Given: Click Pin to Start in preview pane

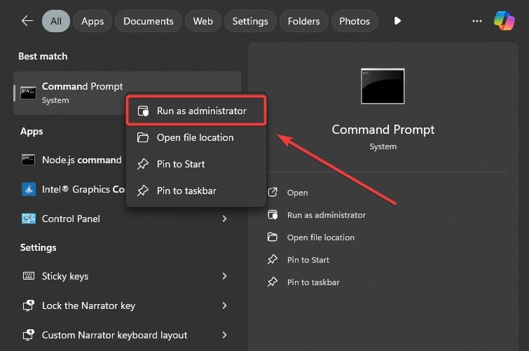Looking at the screenshot, I should [x=308, y=260].
